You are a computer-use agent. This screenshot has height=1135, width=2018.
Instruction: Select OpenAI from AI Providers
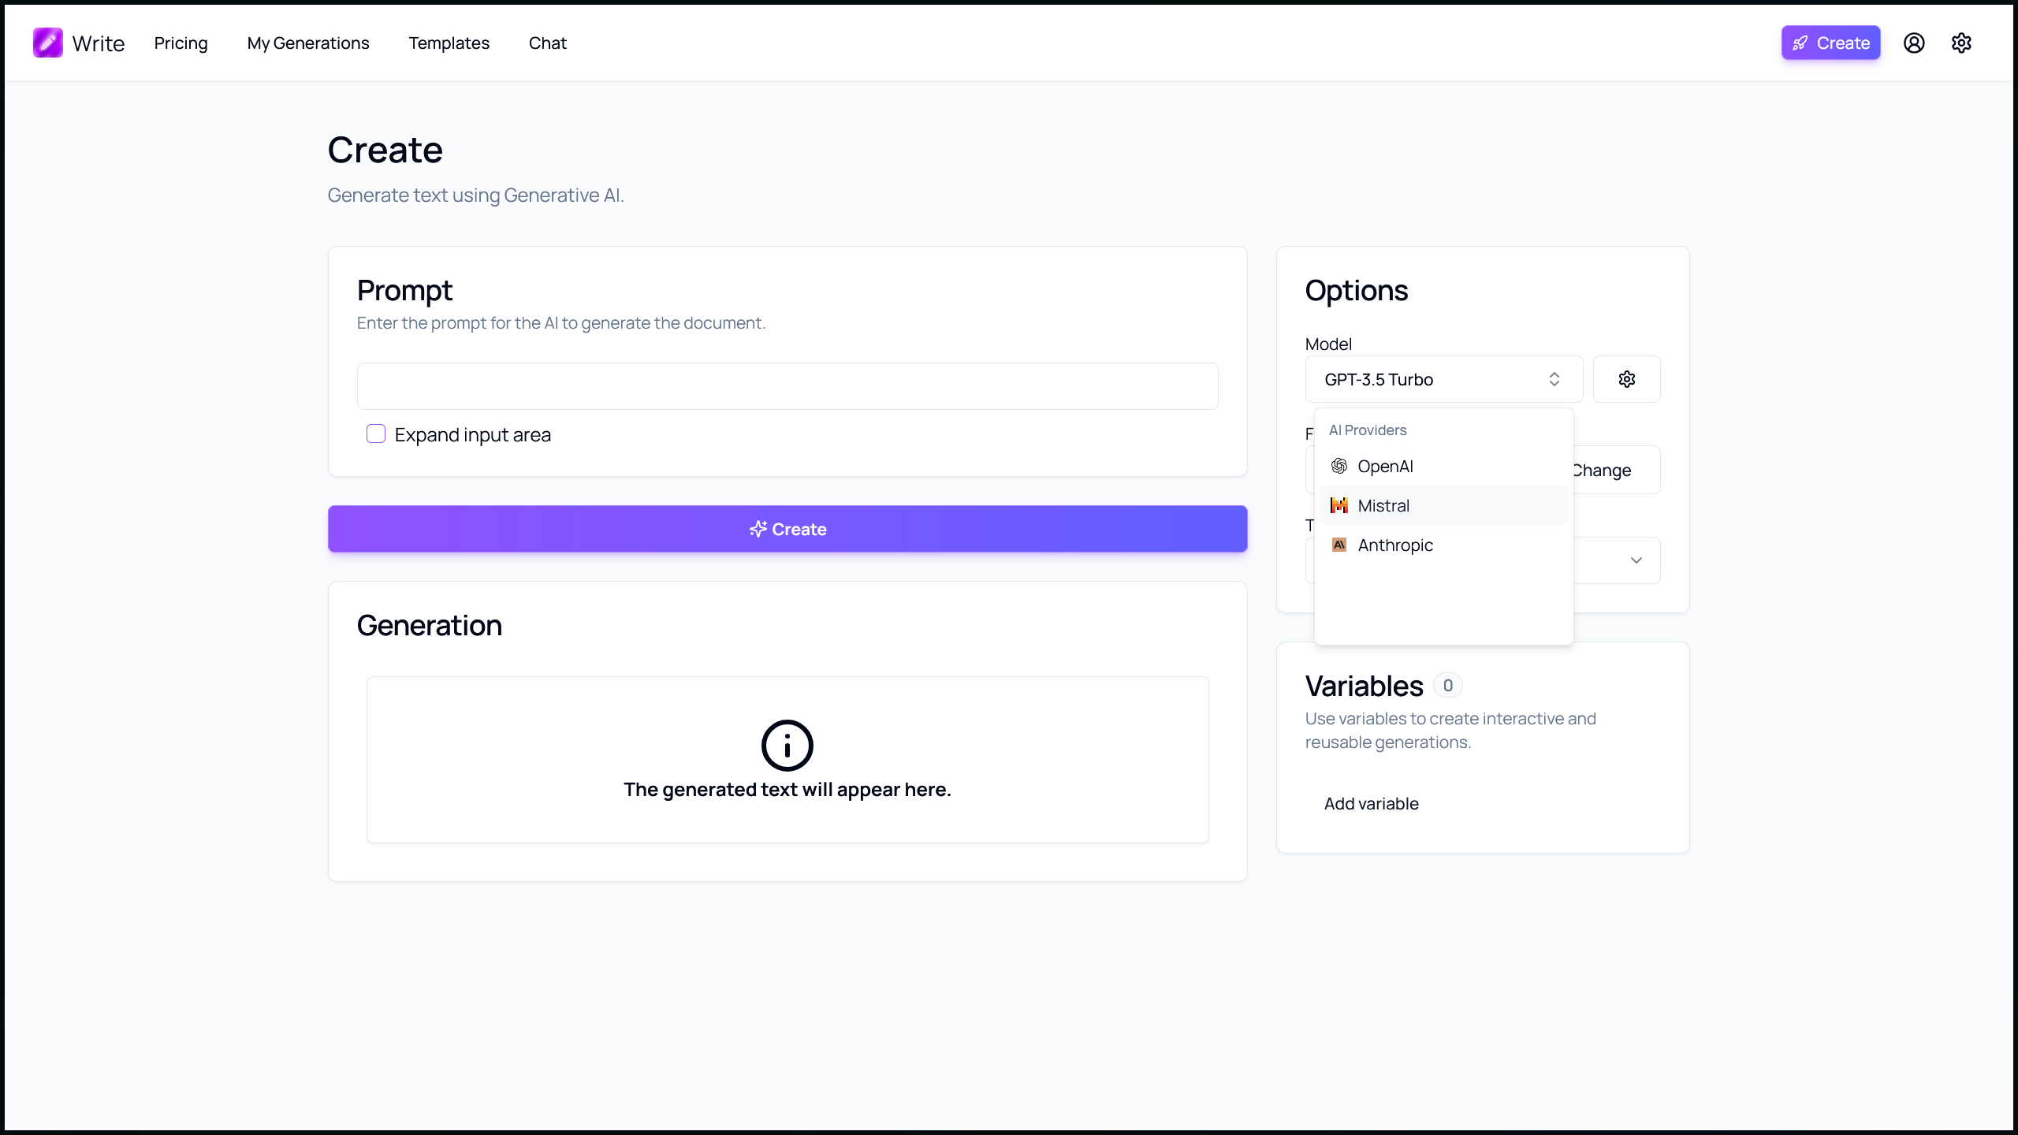(x=1443, y=466)
